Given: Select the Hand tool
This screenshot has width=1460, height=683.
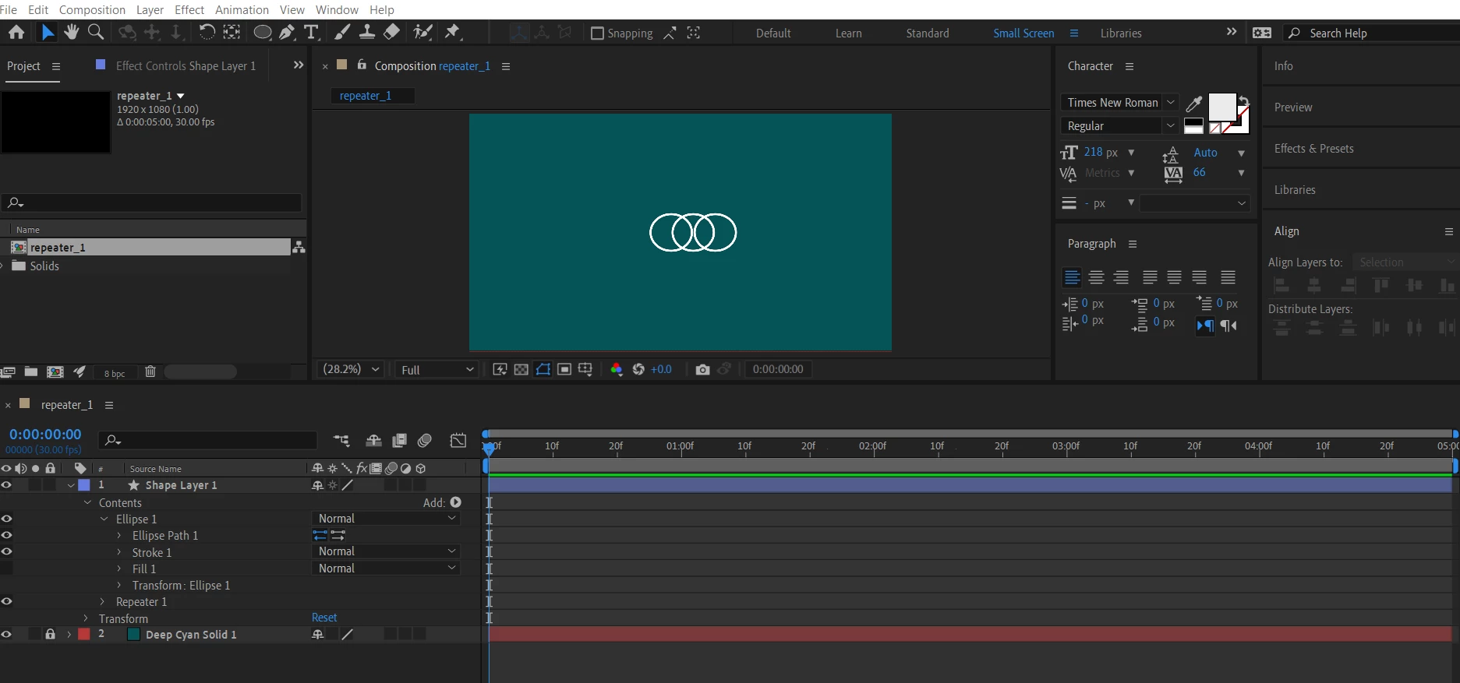Looking at the screenshot, I should coord(72,32).
